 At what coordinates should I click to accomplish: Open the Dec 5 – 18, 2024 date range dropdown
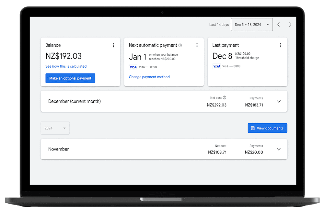point(252,25)
